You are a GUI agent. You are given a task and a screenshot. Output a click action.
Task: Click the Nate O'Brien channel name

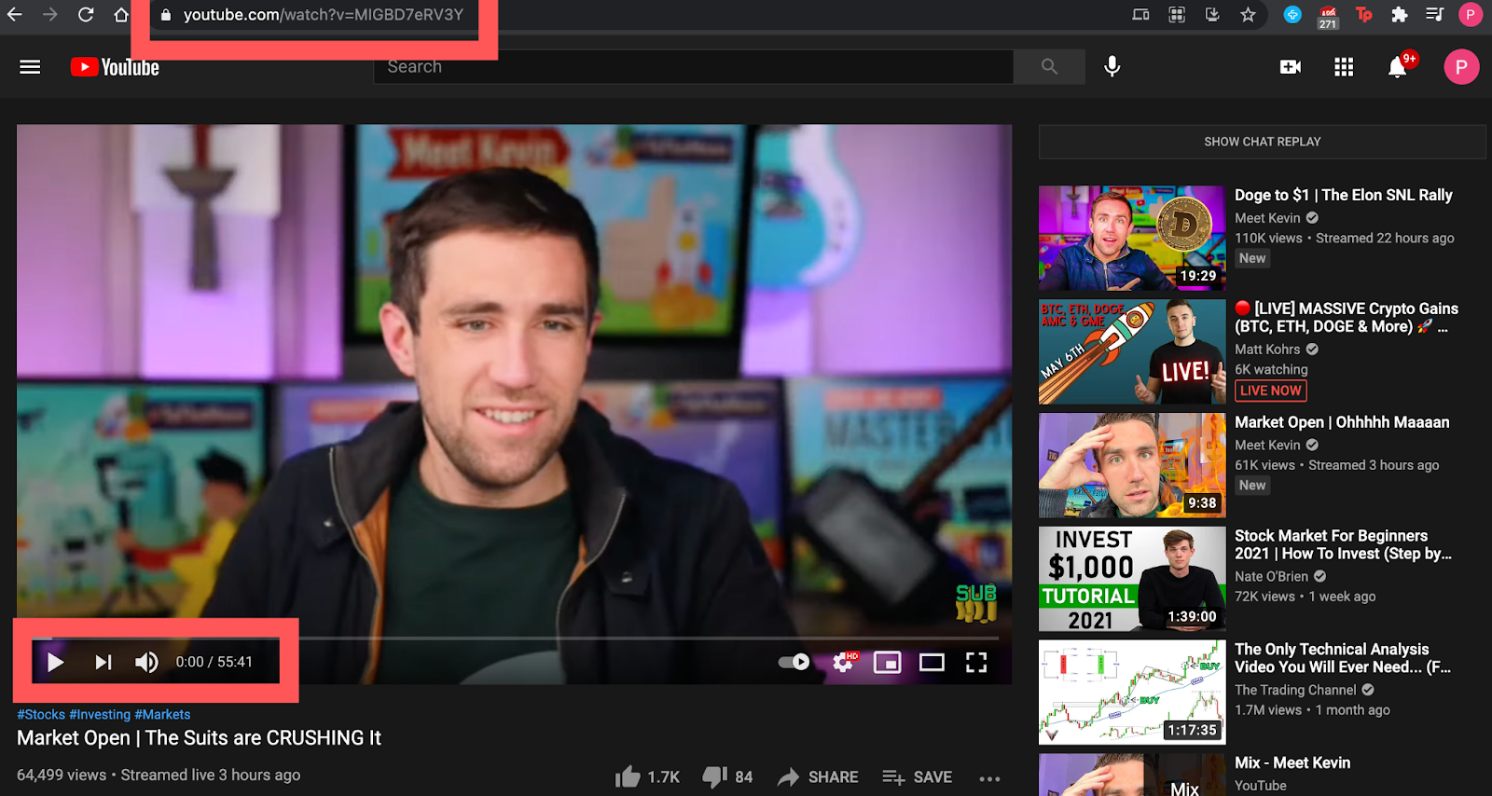(x=1271, y=577)
